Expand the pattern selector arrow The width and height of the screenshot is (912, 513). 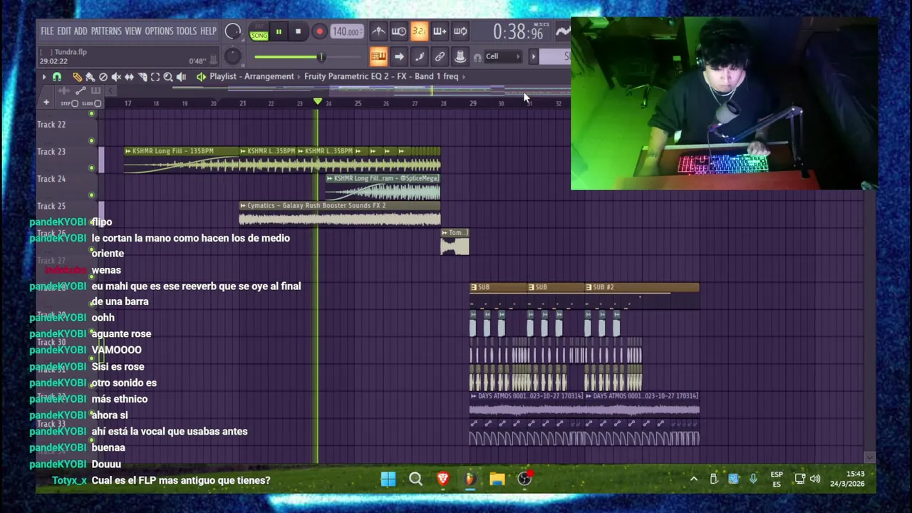click(533, 56)
